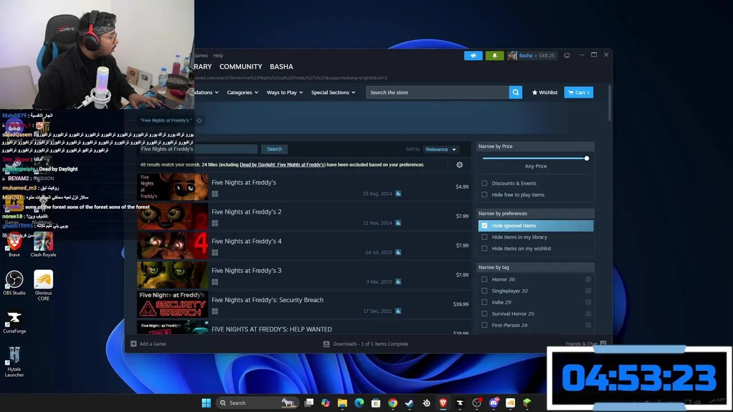Open the Five Nights at Freddy's result thumbnail
Viewport: 733px width, 412px height.
172,187
